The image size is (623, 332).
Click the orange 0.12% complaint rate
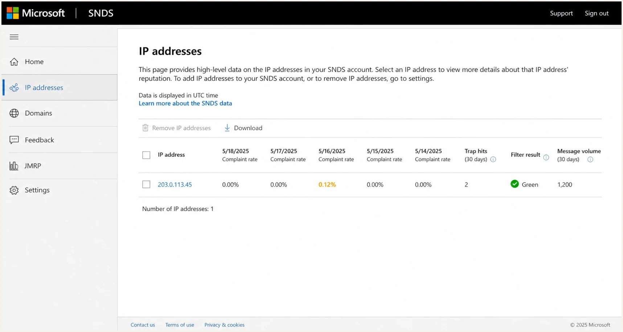click(327, 184)
